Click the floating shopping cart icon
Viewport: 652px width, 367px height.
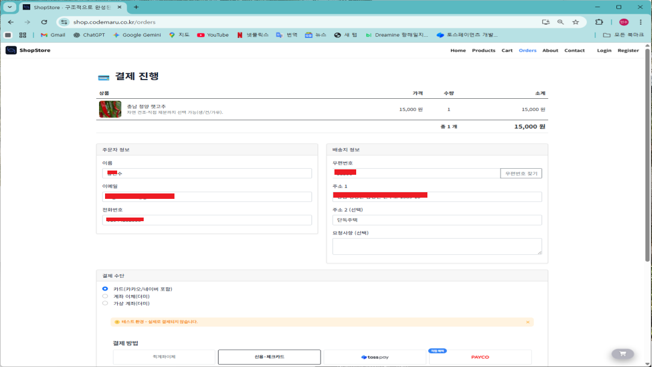click(x=622, y=354)
